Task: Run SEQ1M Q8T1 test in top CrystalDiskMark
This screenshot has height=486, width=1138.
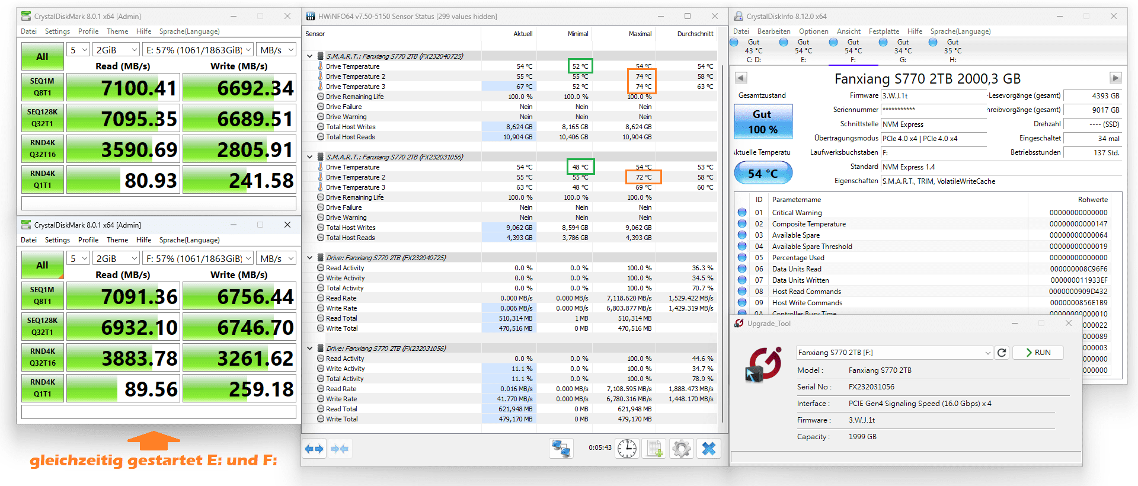Action: [42, 87]
